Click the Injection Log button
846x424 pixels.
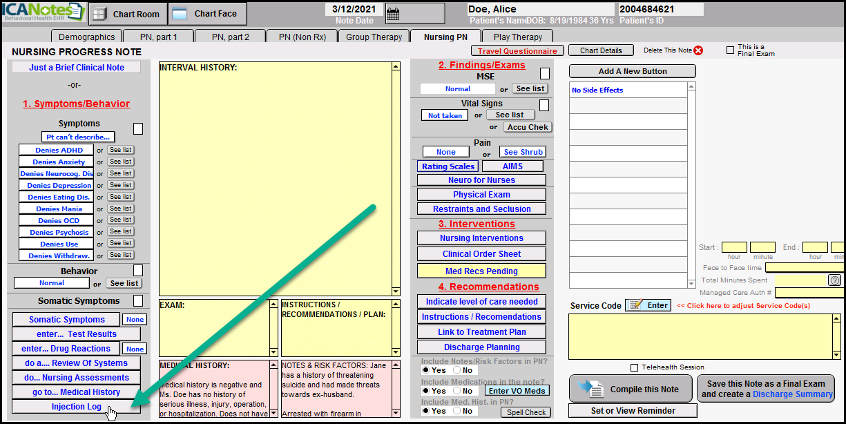pos(77,407)
